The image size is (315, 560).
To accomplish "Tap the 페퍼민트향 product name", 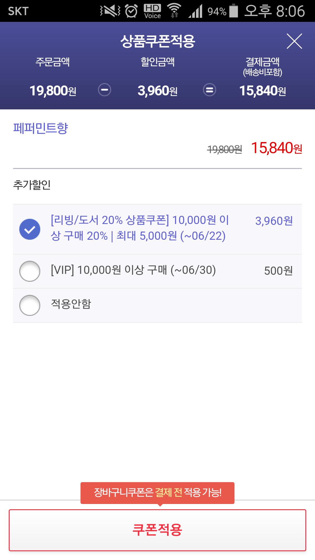I will pos(41,128).
